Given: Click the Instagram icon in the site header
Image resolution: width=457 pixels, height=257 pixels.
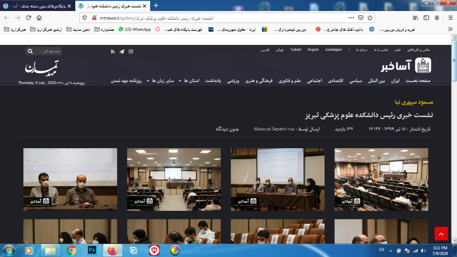Looking at the screenshot, I should (x=131, y=51).
